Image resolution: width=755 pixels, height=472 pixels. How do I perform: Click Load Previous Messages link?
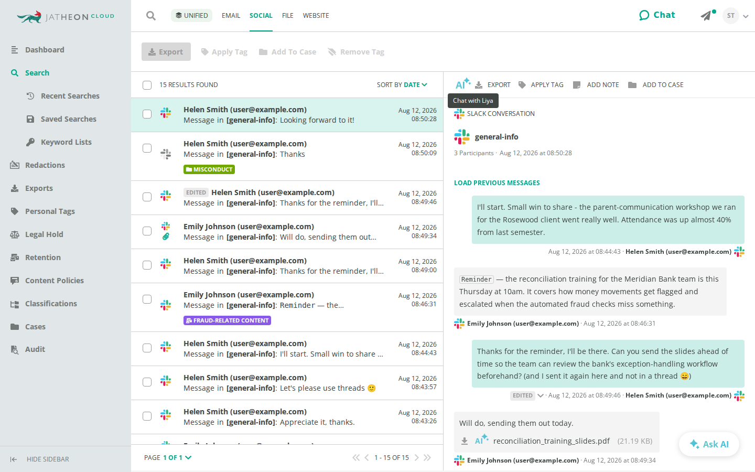click(497, 183)
